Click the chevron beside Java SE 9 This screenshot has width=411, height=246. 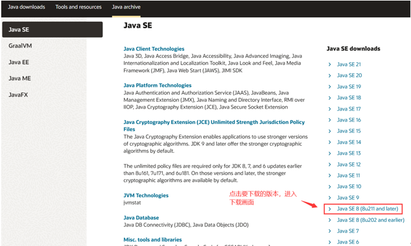click(330, 198)
